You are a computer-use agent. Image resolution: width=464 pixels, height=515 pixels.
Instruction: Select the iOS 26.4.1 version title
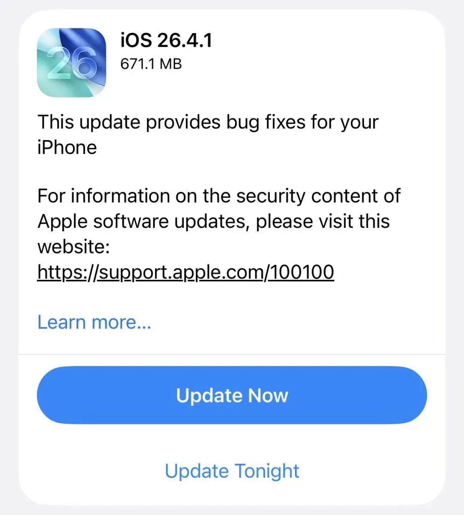pos(166,40)
